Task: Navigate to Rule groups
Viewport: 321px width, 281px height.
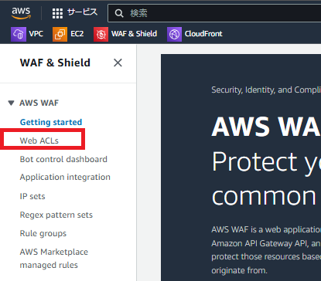Action: click(x=43, y=233)
